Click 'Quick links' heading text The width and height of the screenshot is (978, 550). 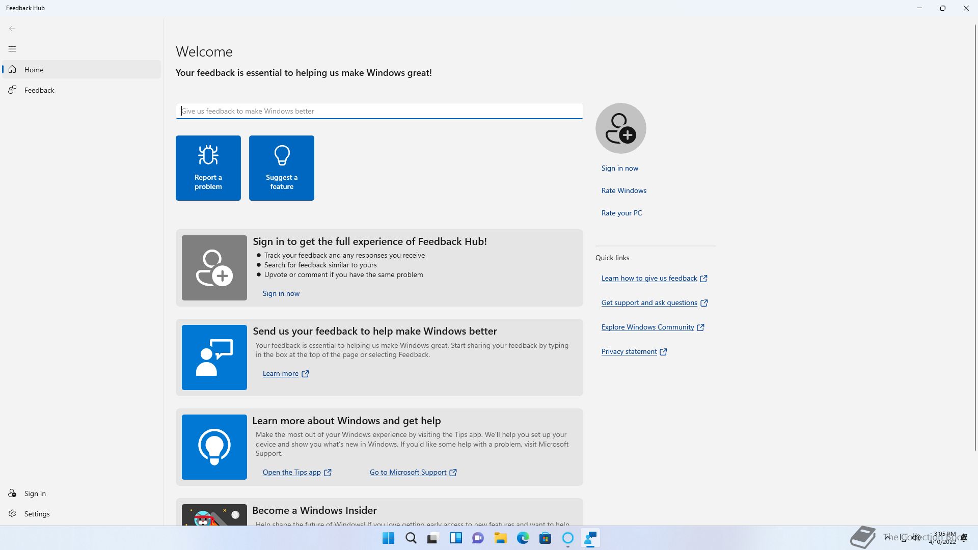(x=612, y=258)
